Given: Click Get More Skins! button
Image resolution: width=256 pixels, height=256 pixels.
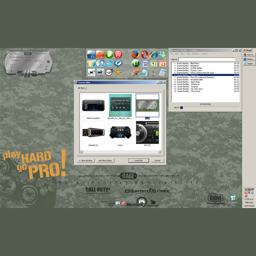Looking at the screenshot, I should pos(105,161).
